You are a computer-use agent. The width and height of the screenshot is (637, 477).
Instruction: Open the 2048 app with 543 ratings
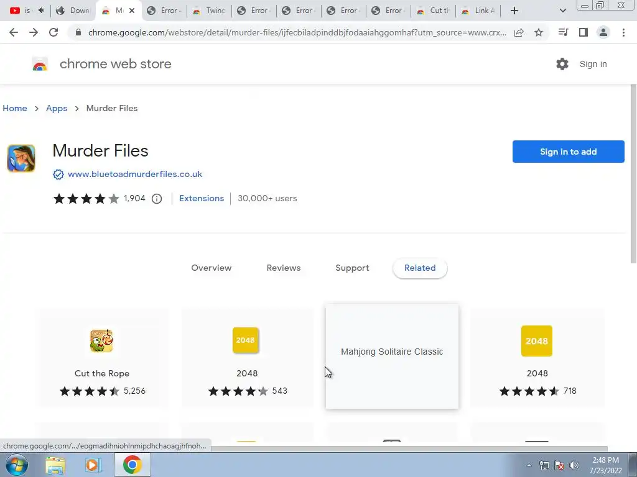(x=246, y=340)
